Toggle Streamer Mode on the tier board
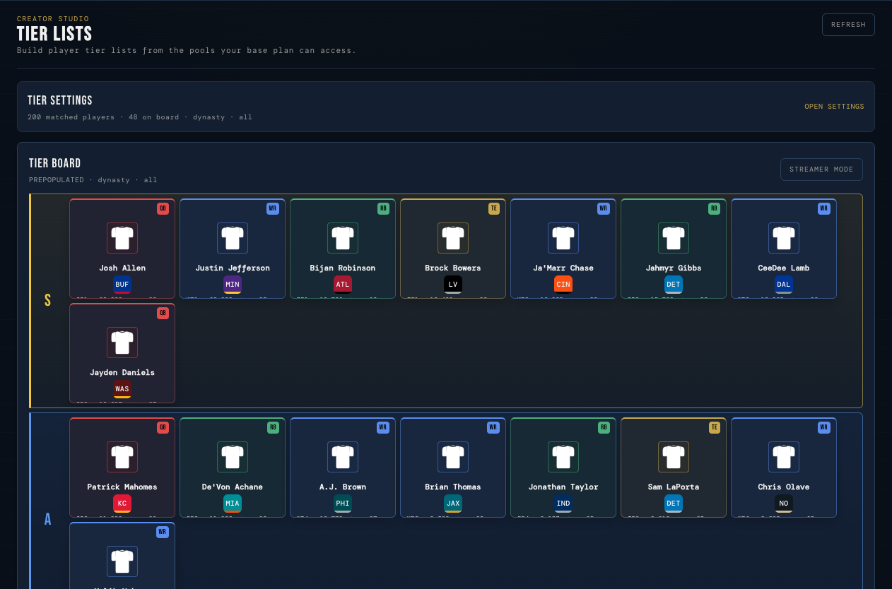The height and width of the screenshot is (589, 892). tap(821, 169)
